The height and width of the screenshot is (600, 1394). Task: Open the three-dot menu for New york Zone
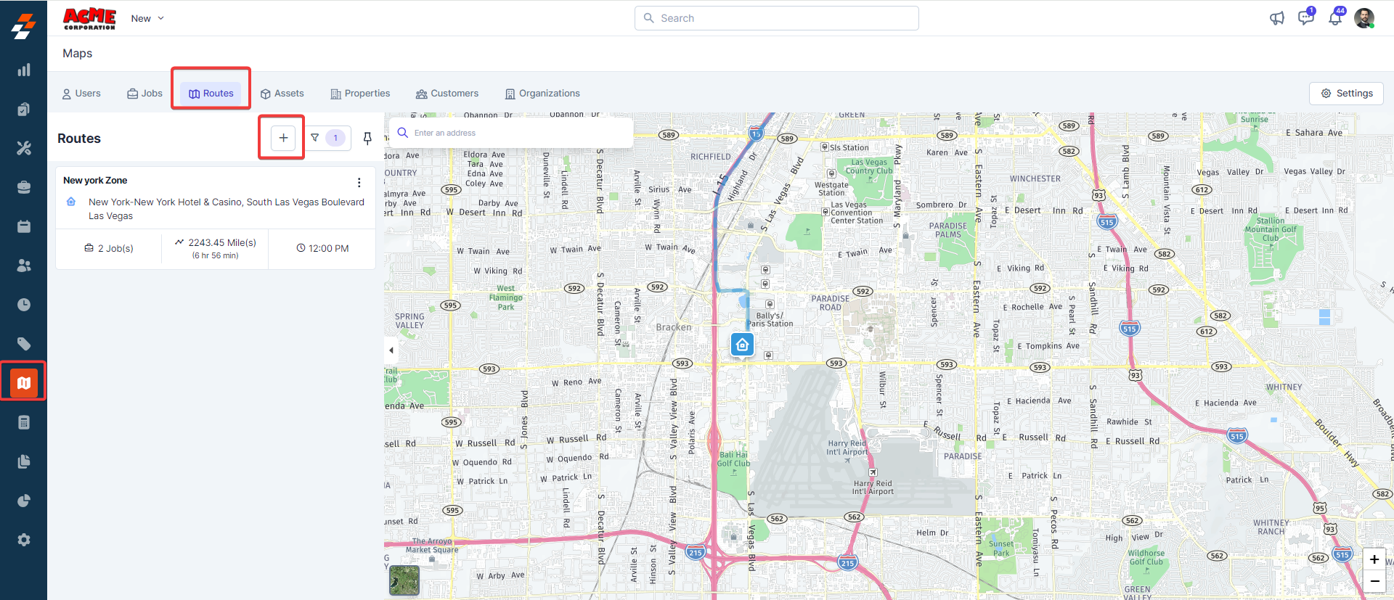pyautogui.click(x=359, y=183)
